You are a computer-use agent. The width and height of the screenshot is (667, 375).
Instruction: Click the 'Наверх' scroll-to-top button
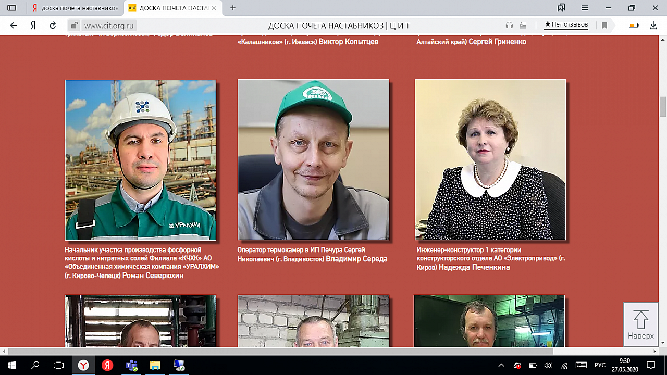point(640,324)
